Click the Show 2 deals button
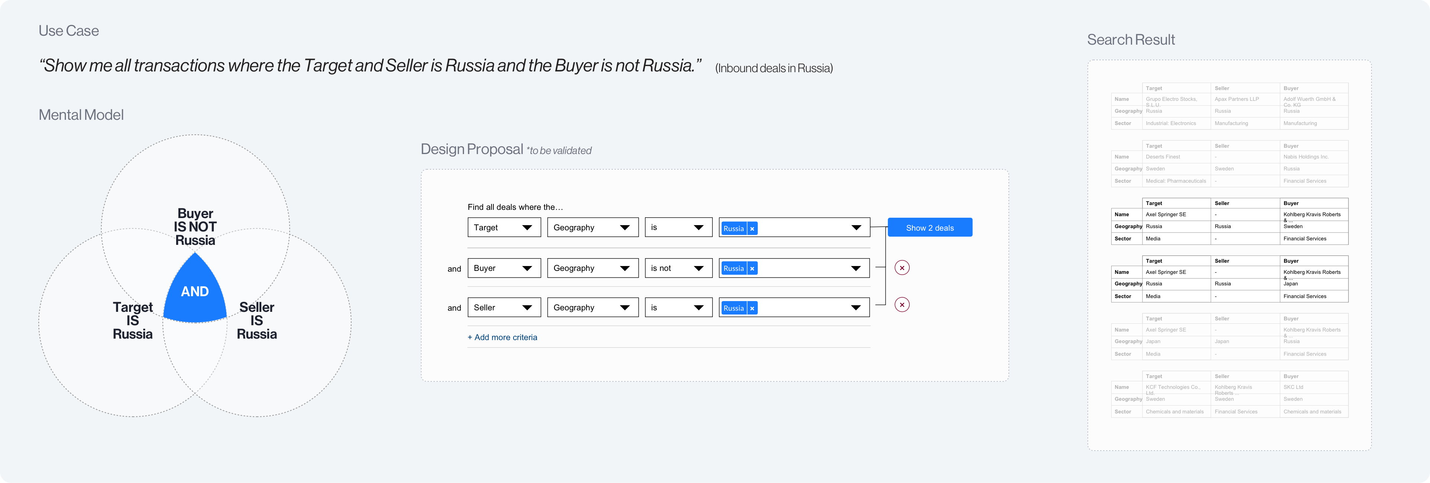Screen dimensions: 1430x483 point(930,227)
